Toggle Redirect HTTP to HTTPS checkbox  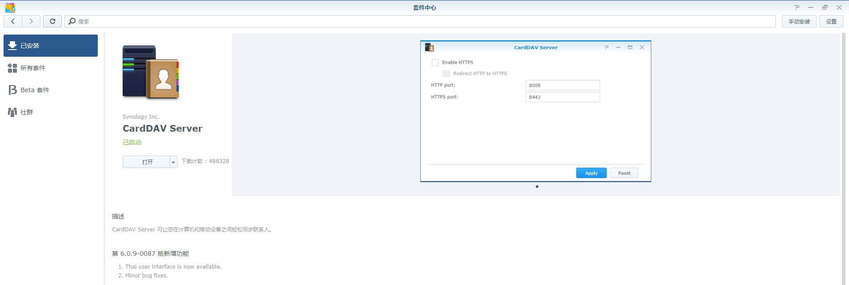pyautogui.click(x=446, y=74)
